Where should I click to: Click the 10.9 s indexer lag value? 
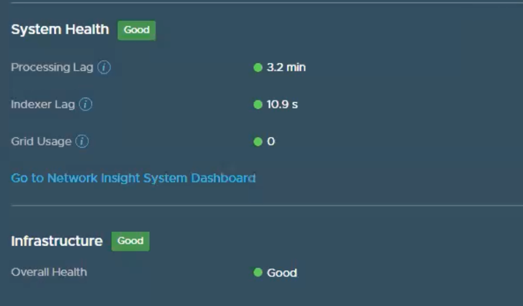coord(282,104)
